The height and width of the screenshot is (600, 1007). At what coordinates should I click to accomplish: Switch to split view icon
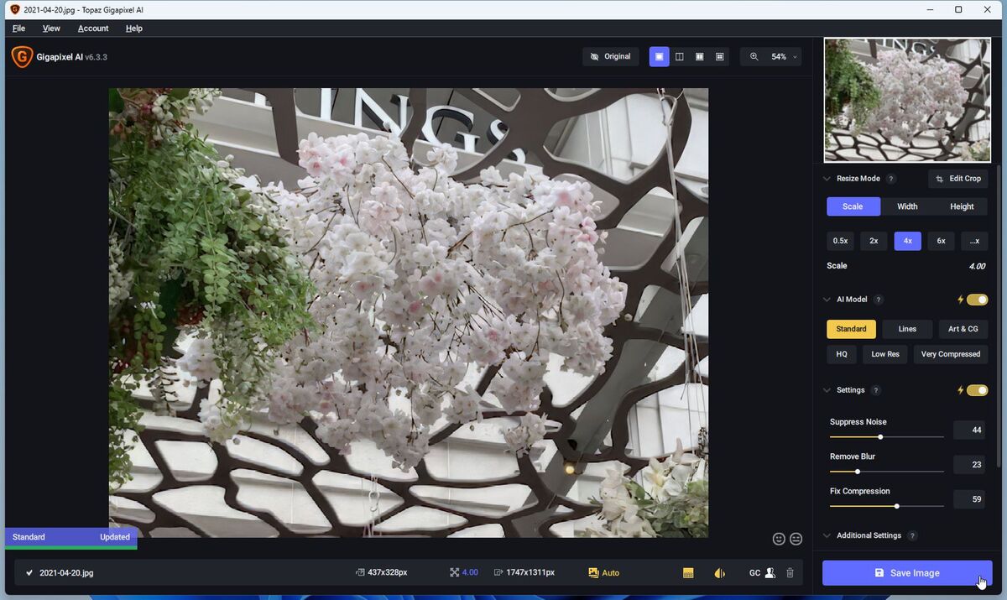[679, 57]
